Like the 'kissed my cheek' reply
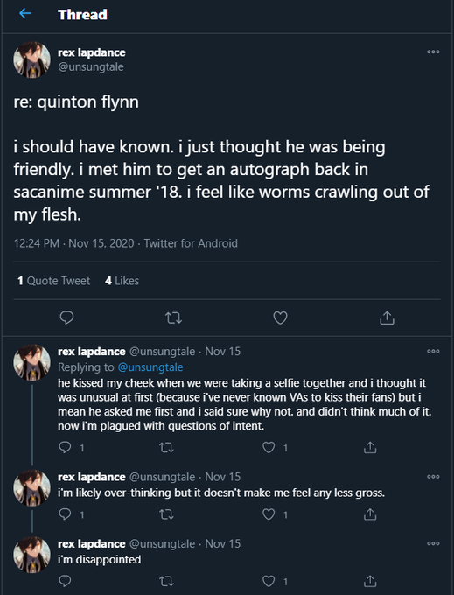Image resolution: width=454 pixels, height=595 pixels. point(269,448)
